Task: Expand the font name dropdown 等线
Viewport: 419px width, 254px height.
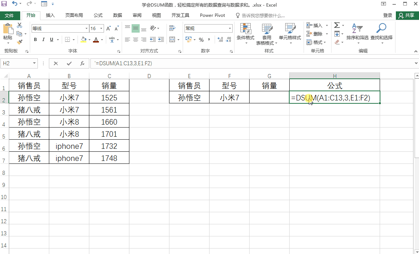Action: click(x=87, y=29)
